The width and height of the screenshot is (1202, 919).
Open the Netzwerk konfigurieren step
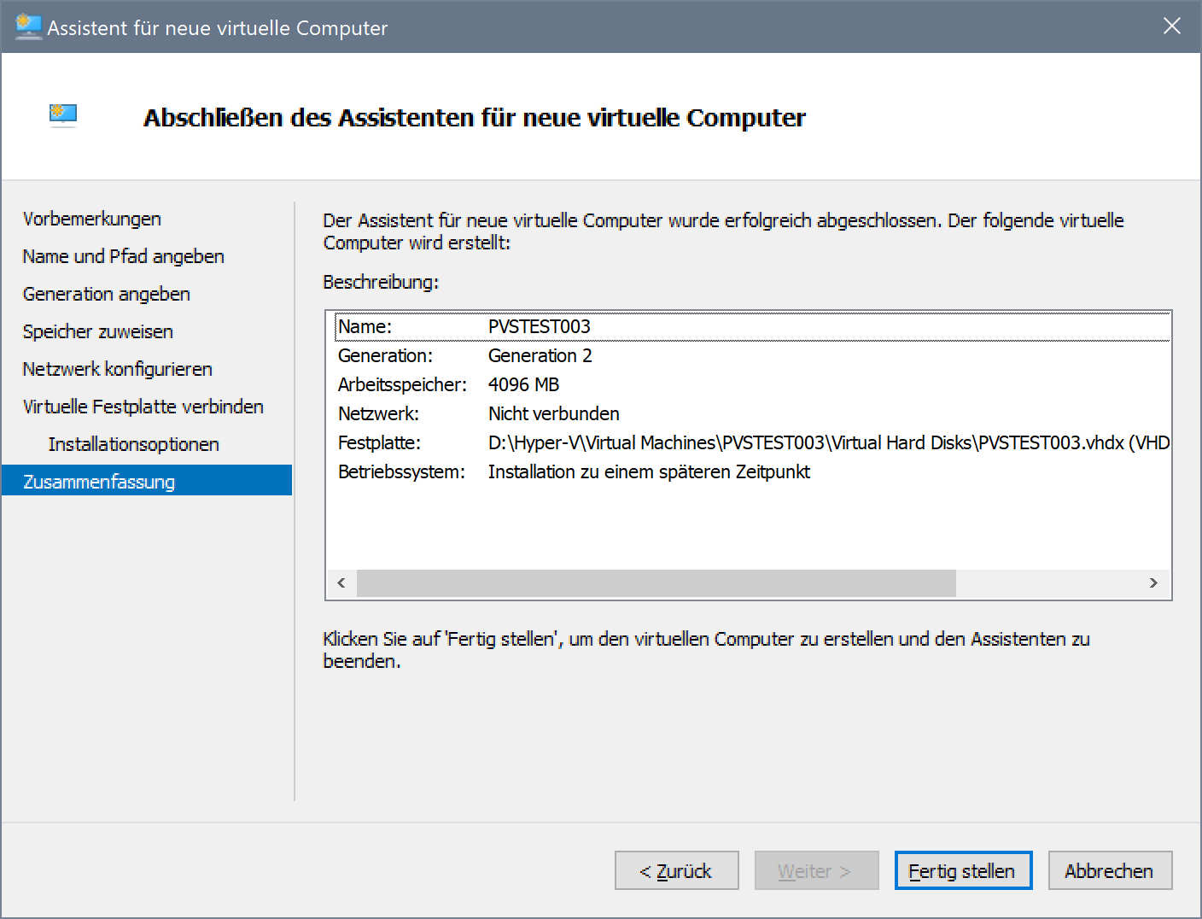click(118, 369)
